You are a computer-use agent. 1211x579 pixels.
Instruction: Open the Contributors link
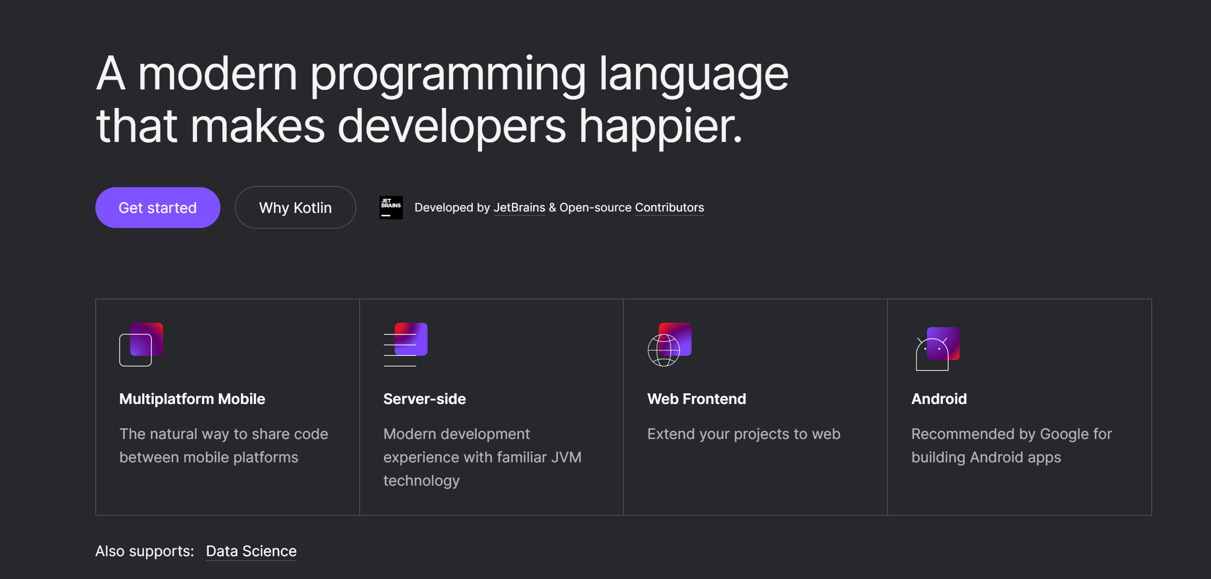coord(669,208)
